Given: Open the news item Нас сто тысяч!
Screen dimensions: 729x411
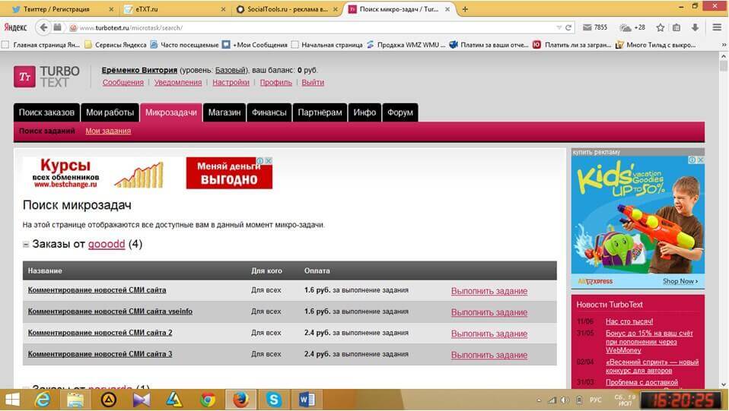Looking at the screenshot, I should tap(629, 321).
